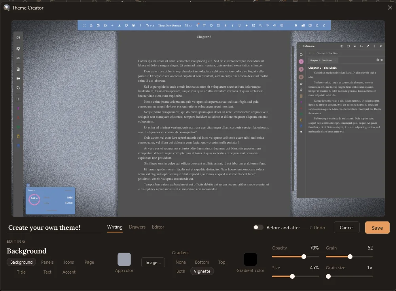
Task: Select the Top gradient option
Action: click(222, 262)
